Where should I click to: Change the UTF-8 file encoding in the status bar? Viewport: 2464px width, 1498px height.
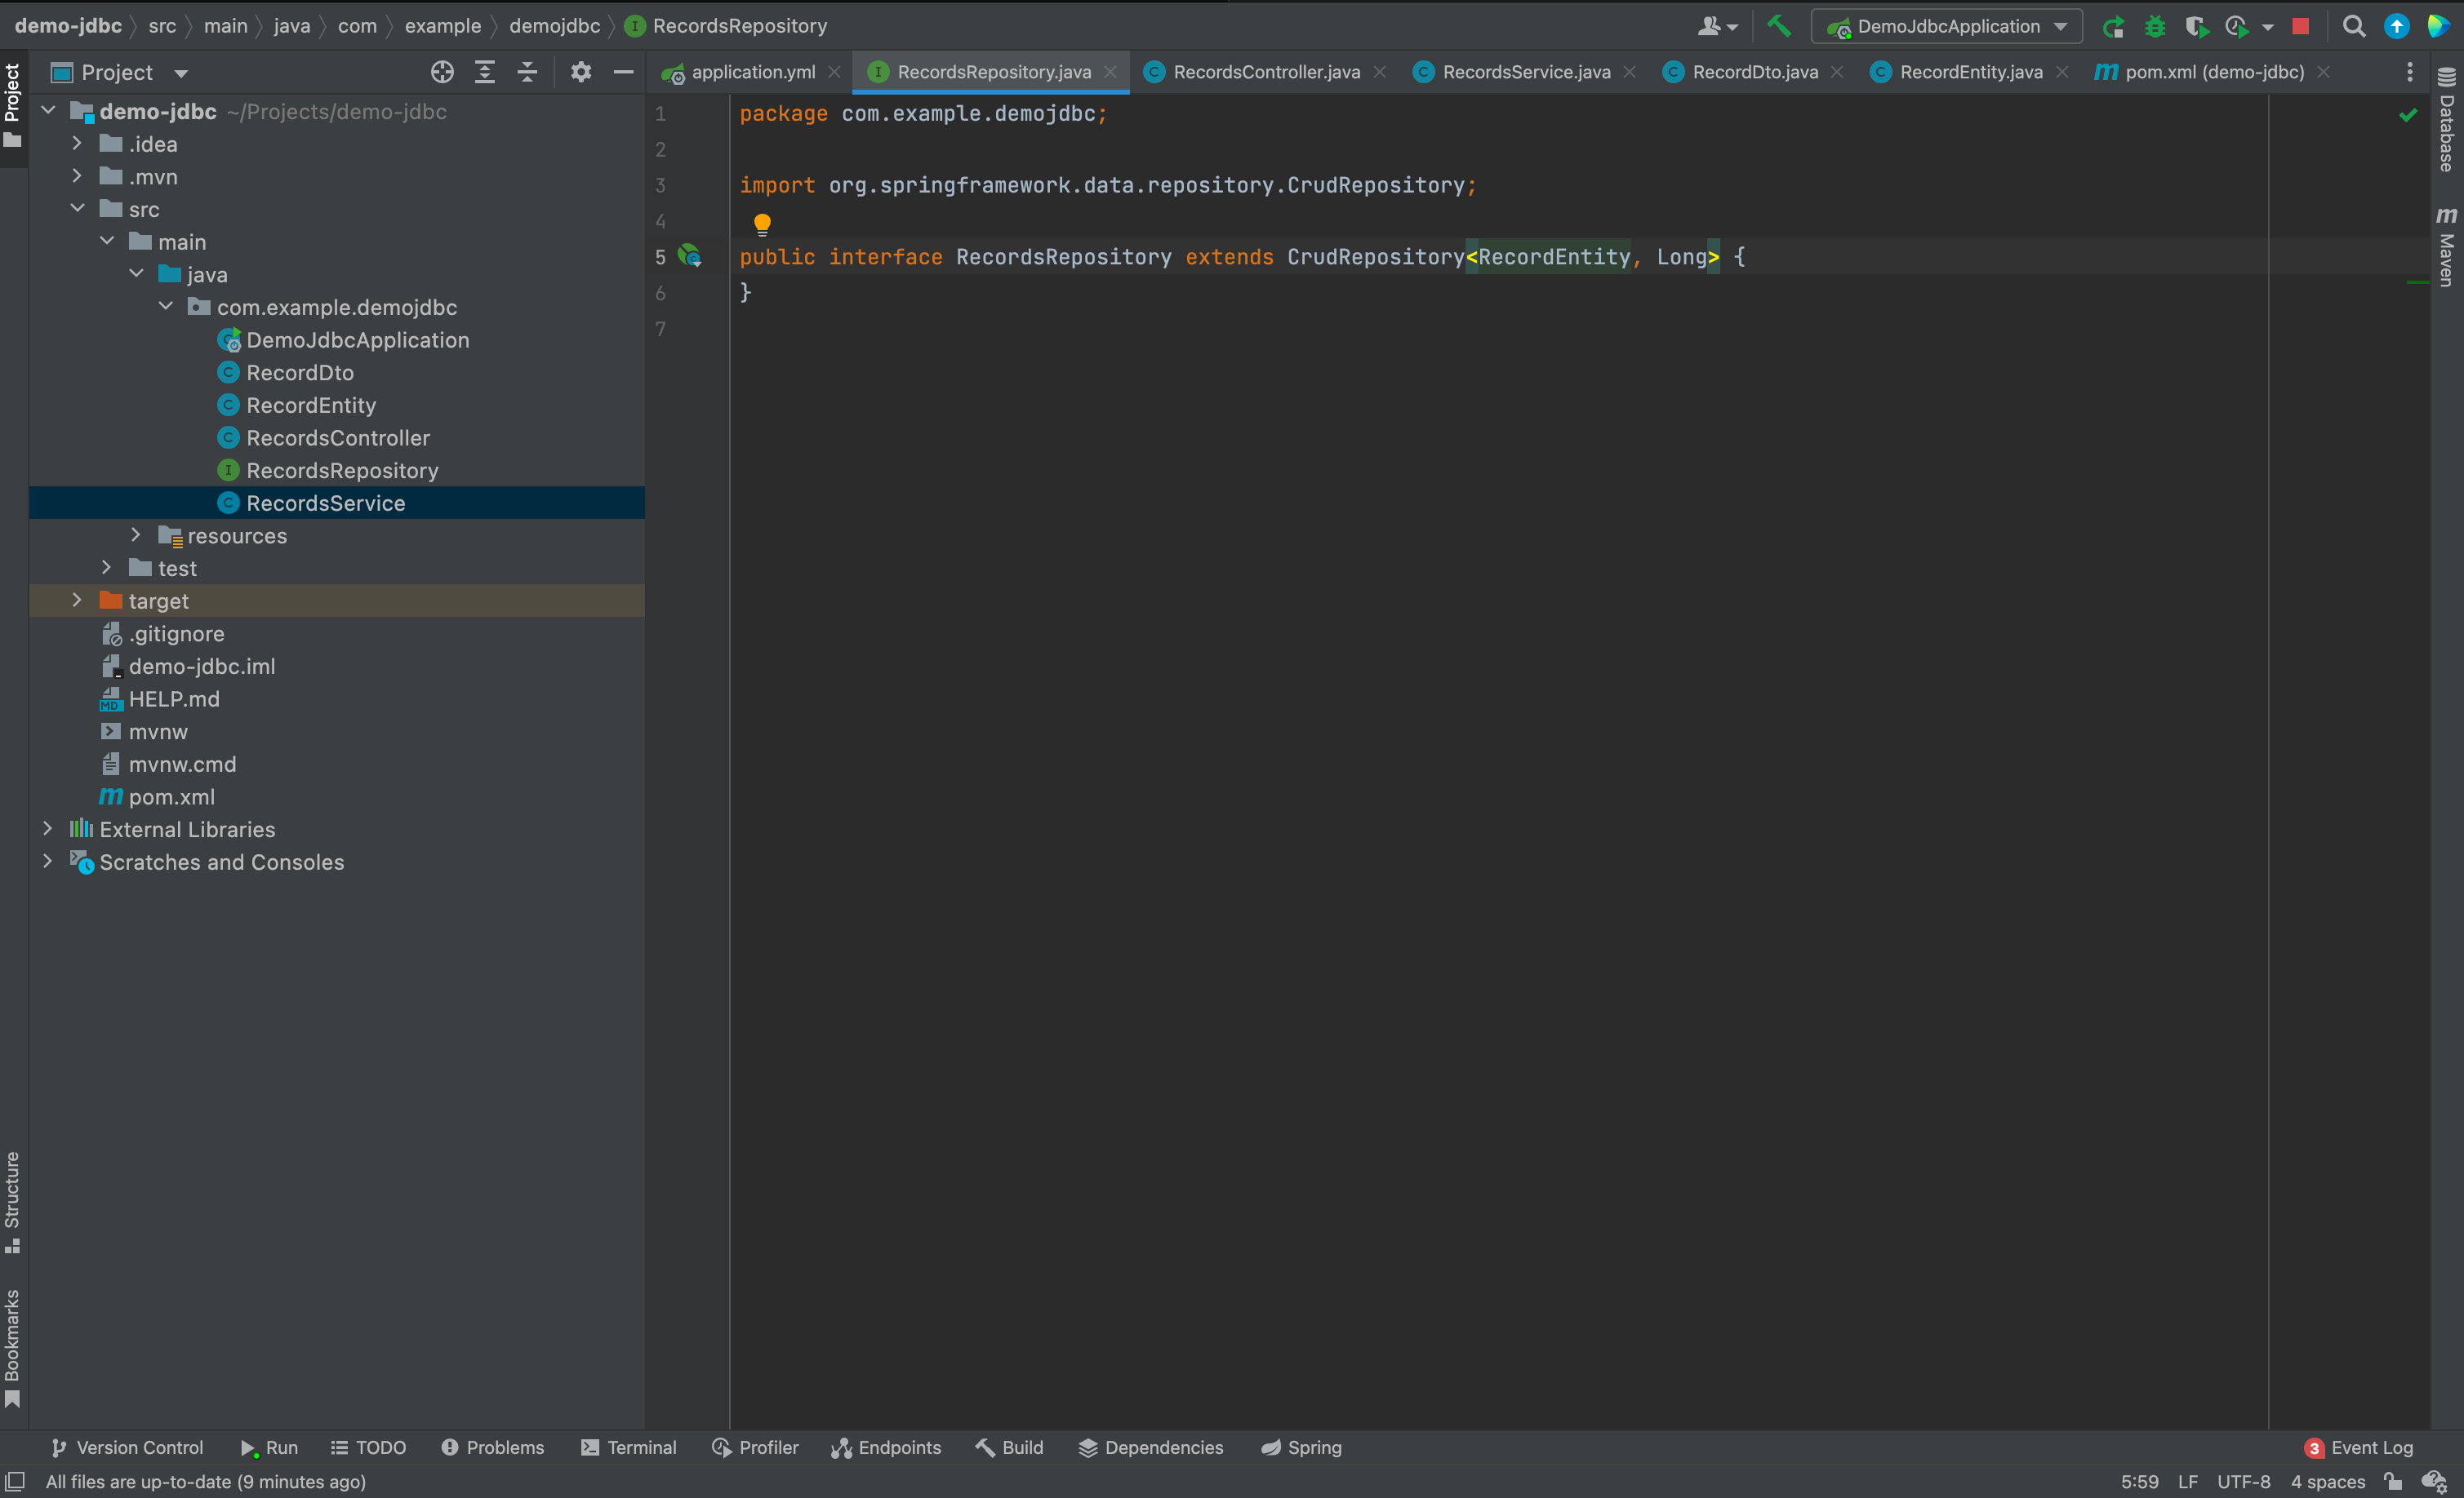click(x=2244, y=1481)
